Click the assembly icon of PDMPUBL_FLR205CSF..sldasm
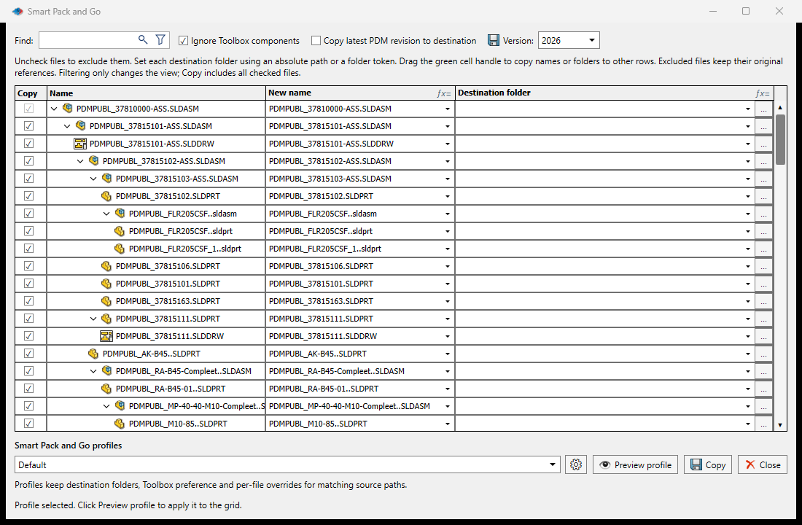Viewport: 802px width, 525px height. 120,213
